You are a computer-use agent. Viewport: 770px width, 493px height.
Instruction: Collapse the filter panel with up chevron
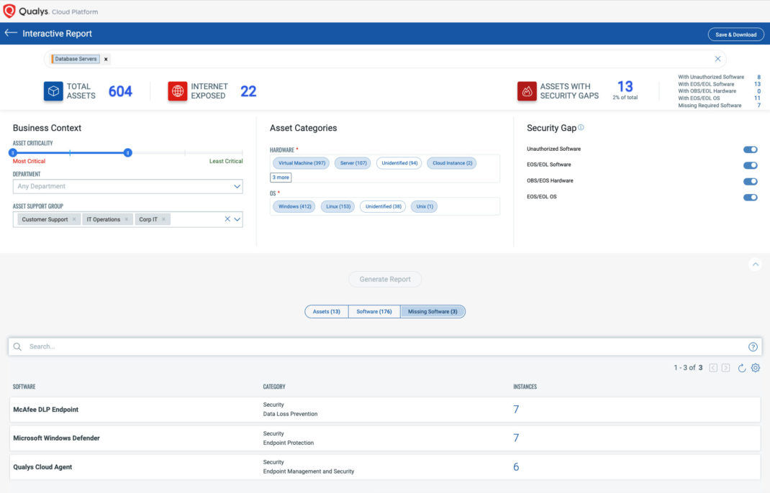[x=756, y=264]
